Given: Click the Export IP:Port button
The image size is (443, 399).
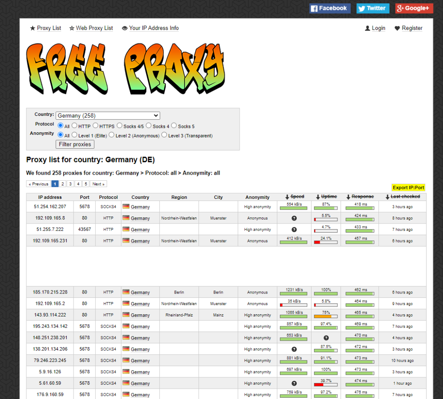Looking at the screenshot, I should click(408, 188).
